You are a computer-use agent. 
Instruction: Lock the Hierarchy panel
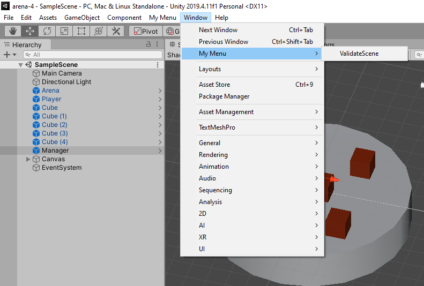point(148,44)
